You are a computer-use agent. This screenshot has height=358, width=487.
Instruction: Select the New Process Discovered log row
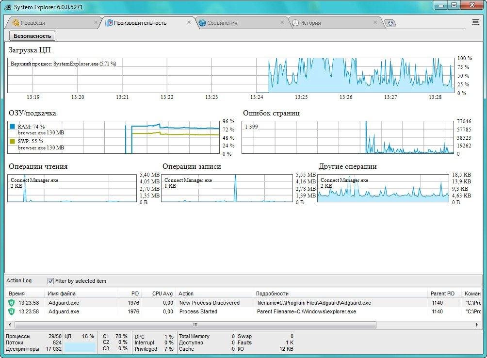[244, 303]
